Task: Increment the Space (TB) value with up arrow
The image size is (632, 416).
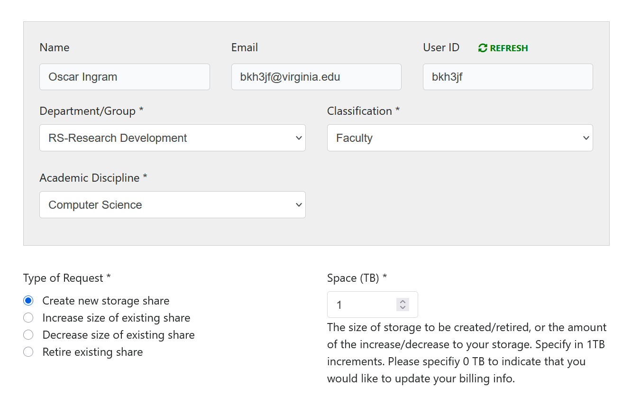Action: click(403, 302)
